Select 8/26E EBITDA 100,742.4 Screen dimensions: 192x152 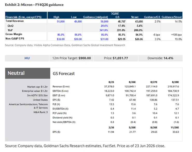130,91
